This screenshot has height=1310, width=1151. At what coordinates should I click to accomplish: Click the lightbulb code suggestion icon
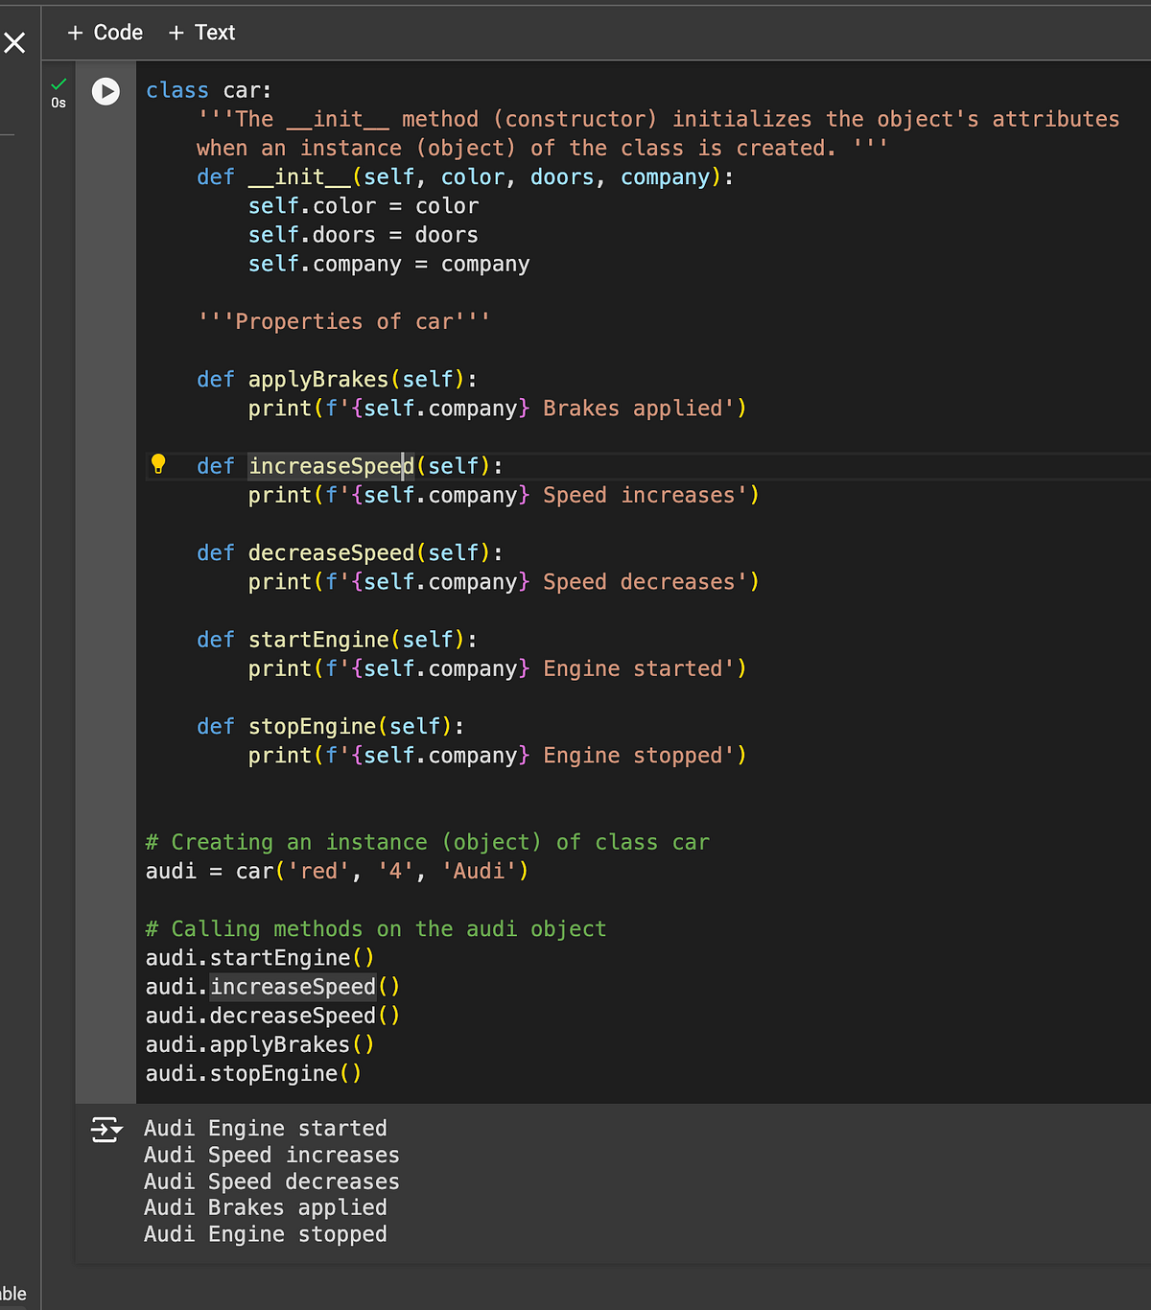[x=159, y=464]
